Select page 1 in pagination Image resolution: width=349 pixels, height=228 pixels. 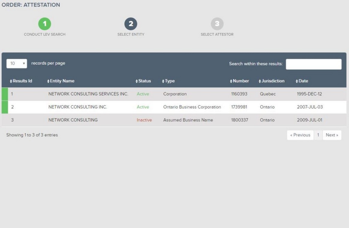318,135
